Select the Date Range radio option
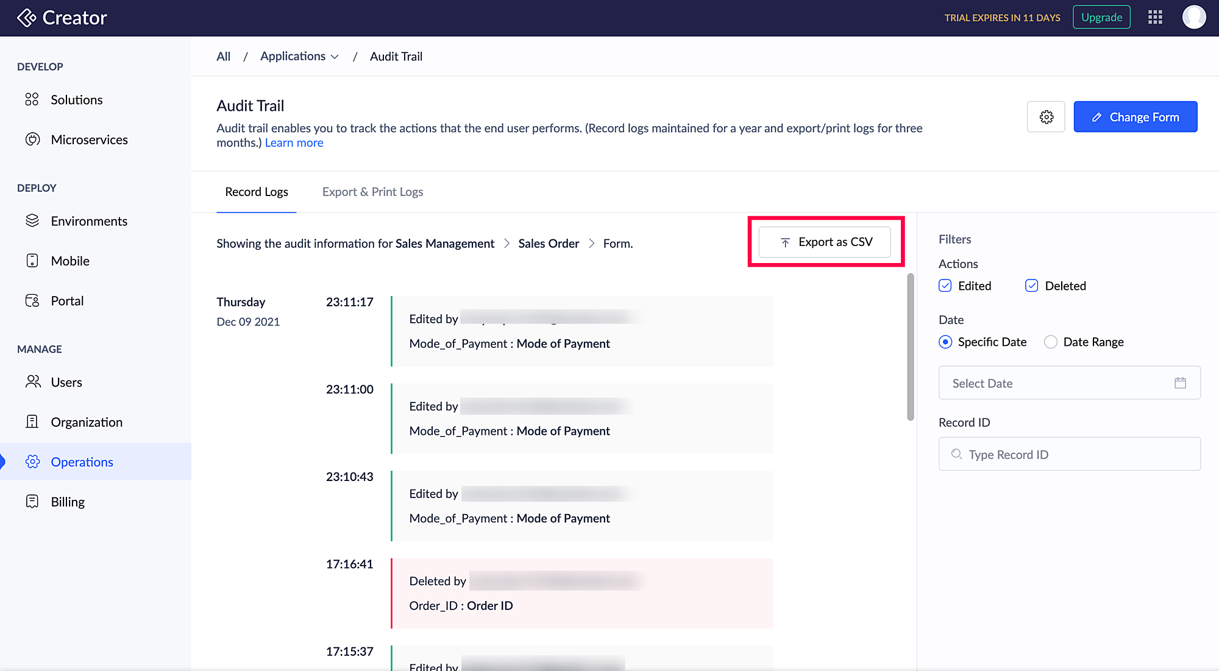The image size is (1219, 671). tap(1051, 342)
